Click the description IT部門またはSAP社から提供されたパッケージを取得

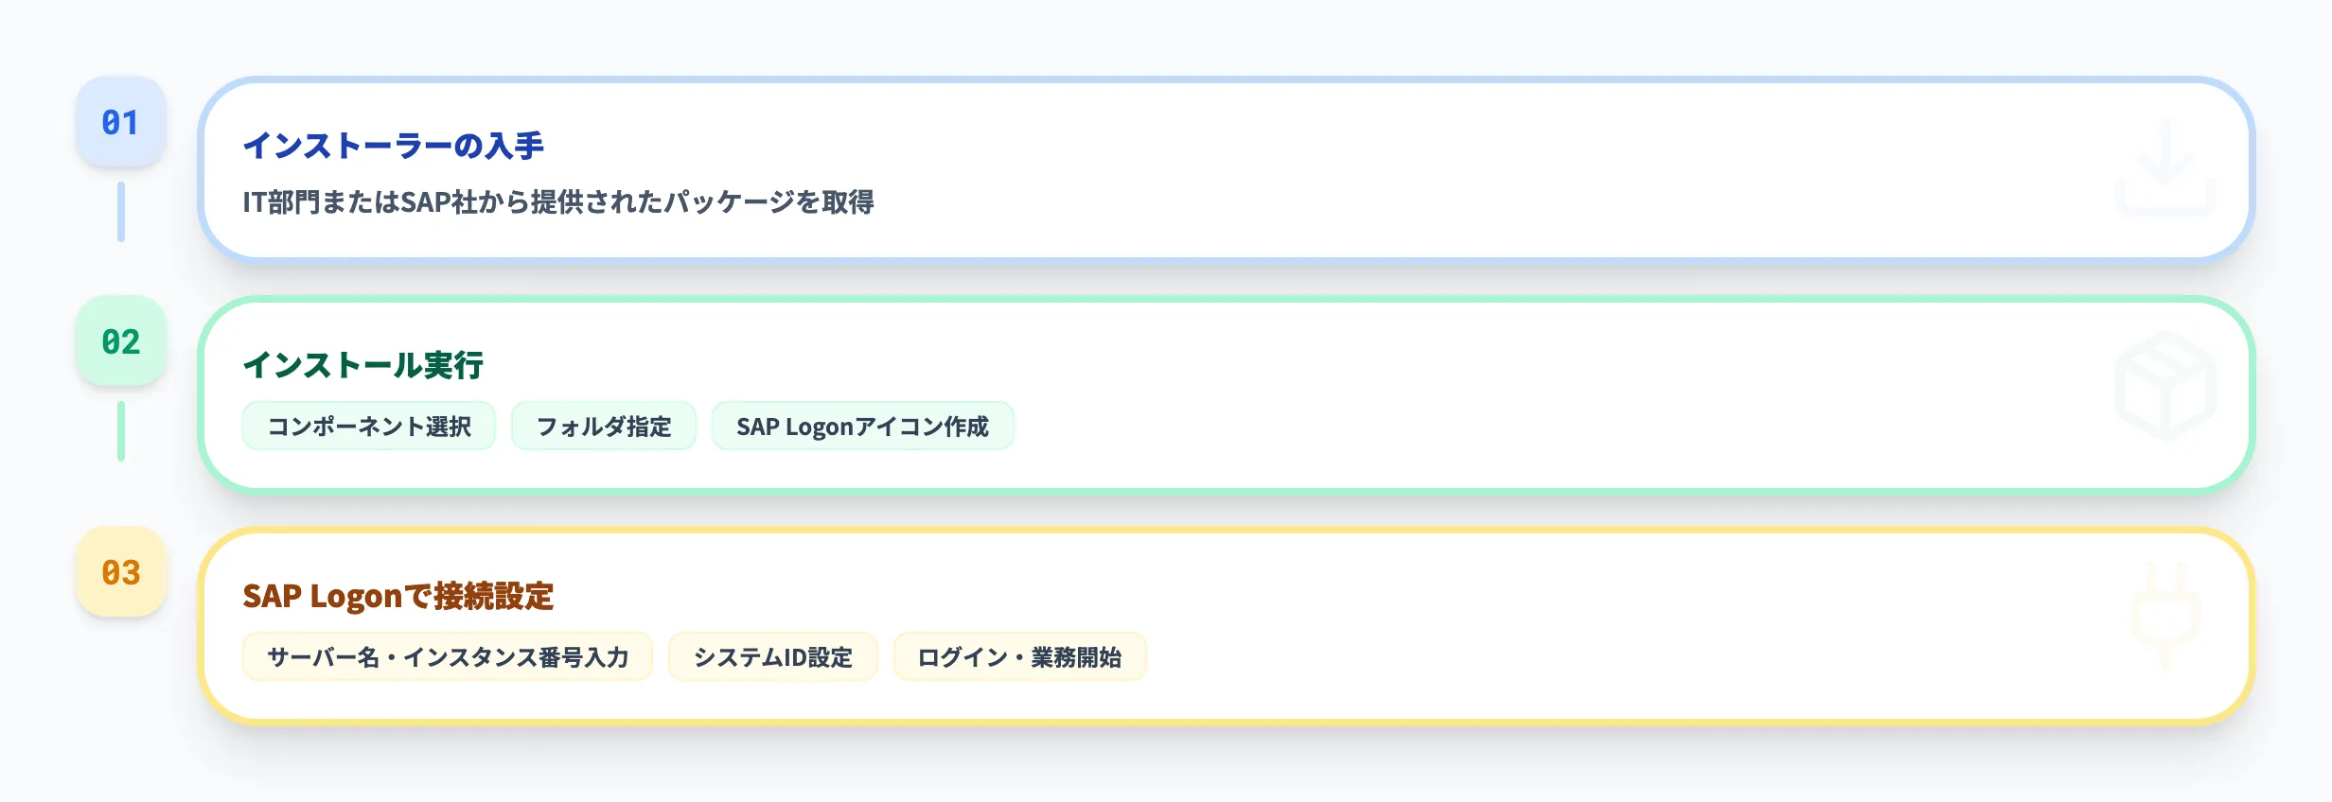click(x=558, y=202)
